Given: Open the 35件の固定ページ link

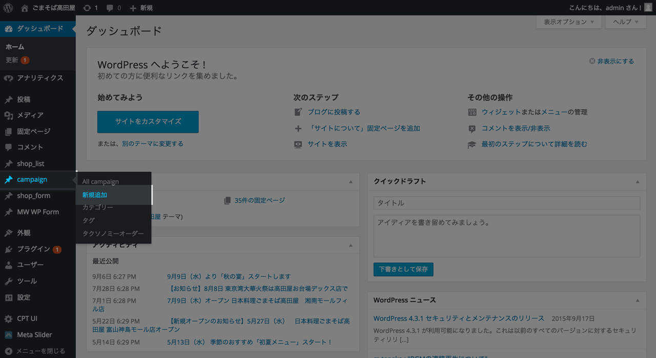Looking at the screenshot, I should click(260, 201).
